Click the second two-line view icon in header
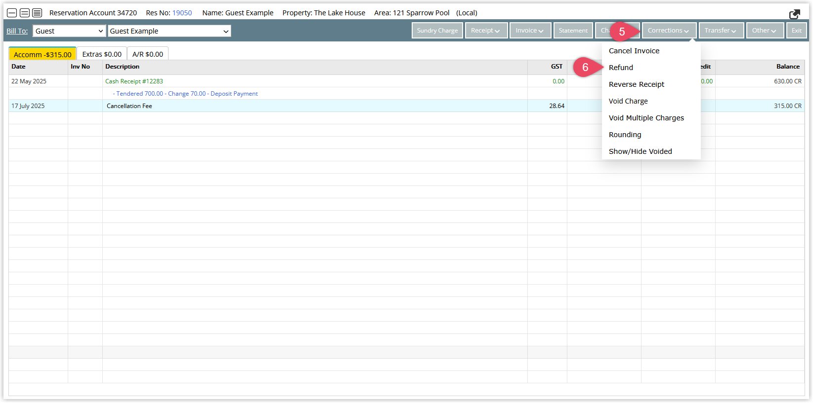The height and width of the screenshot is (403, 813). coord(24,13)
